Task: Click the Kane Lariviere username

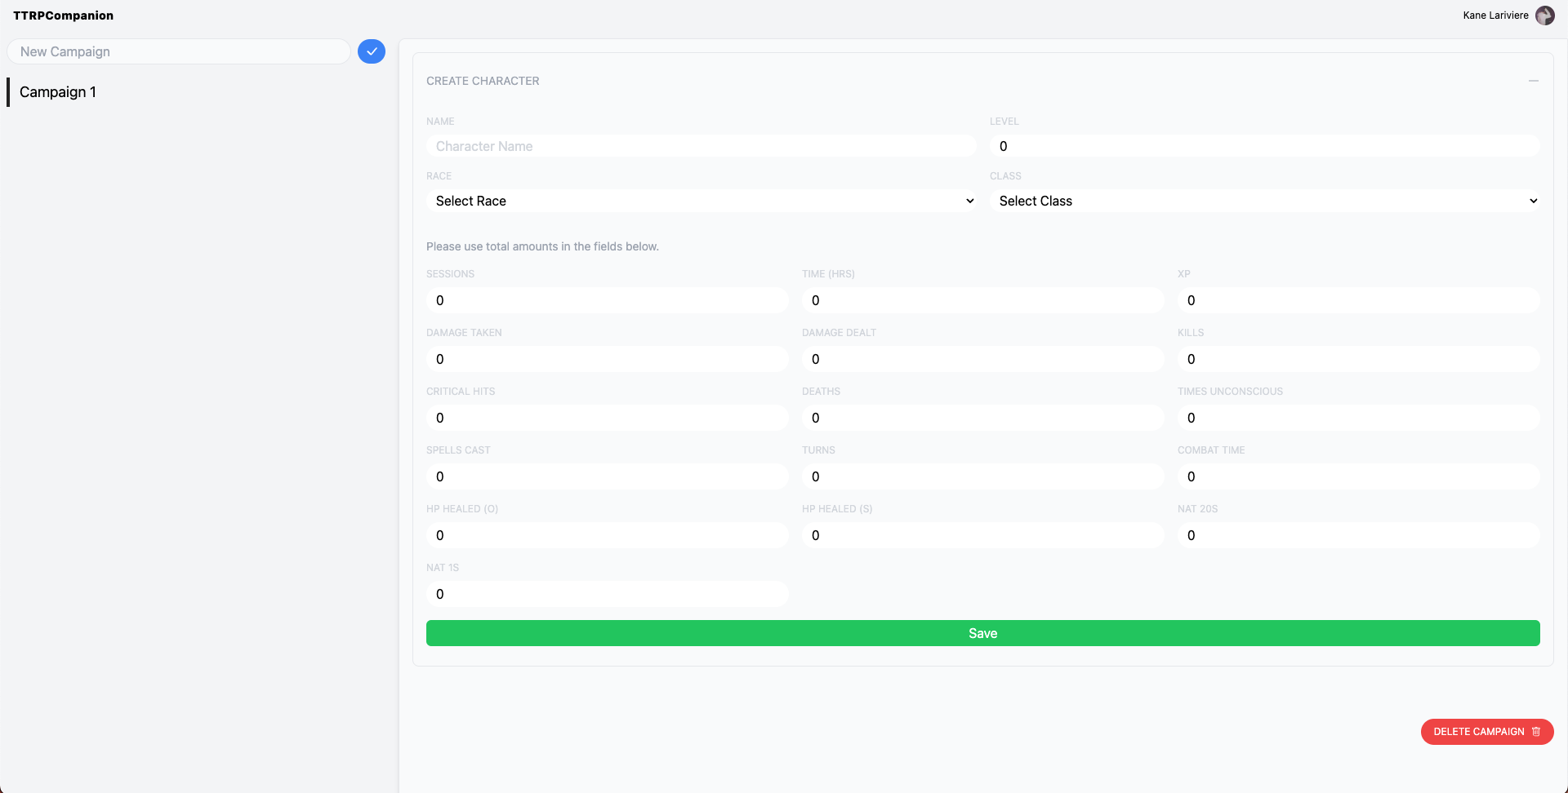Action: 1496,16
